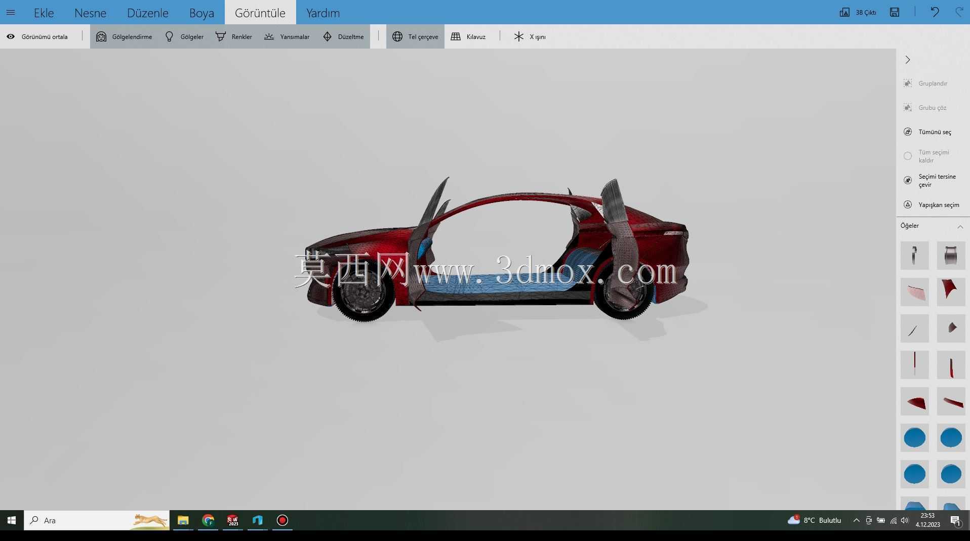Click the Ara taskbar search box
This screenshot has width=970, height=541.
tap(97, 520)
